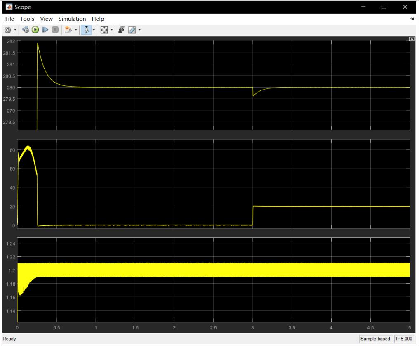This screenshot has width=419, height=346.
Task: Maximize top axes with corner button
Action: click(x=412, y=39)
